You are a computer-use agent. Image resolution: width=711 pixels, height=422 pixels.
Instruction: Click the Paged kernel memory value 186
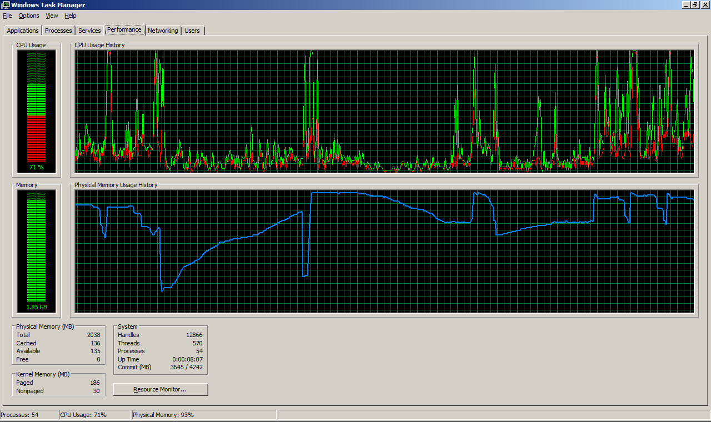click(x=96, y=383)
